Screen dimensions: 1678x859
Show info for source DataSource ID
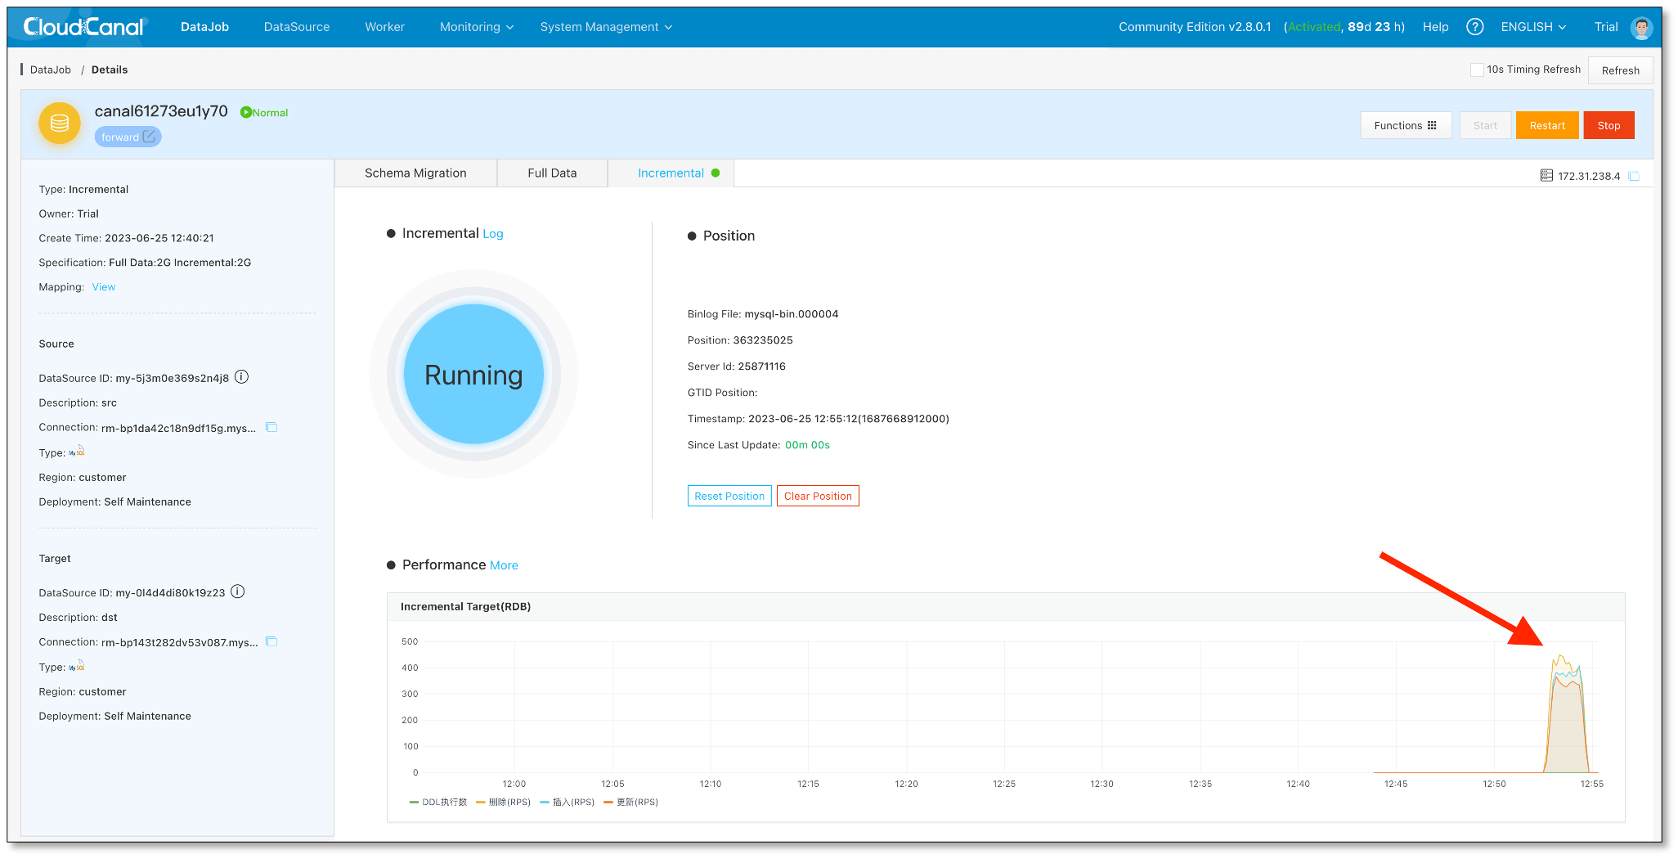click(x=242, y=377)
